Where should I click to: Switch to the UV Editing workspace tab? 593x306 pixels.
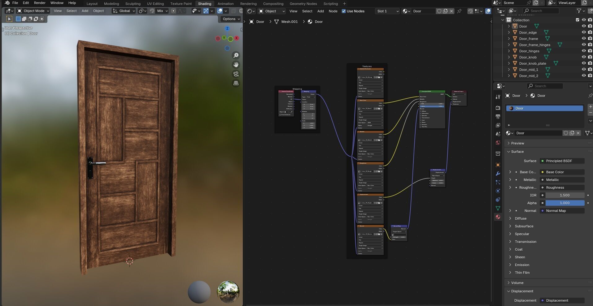pos(155,4)
